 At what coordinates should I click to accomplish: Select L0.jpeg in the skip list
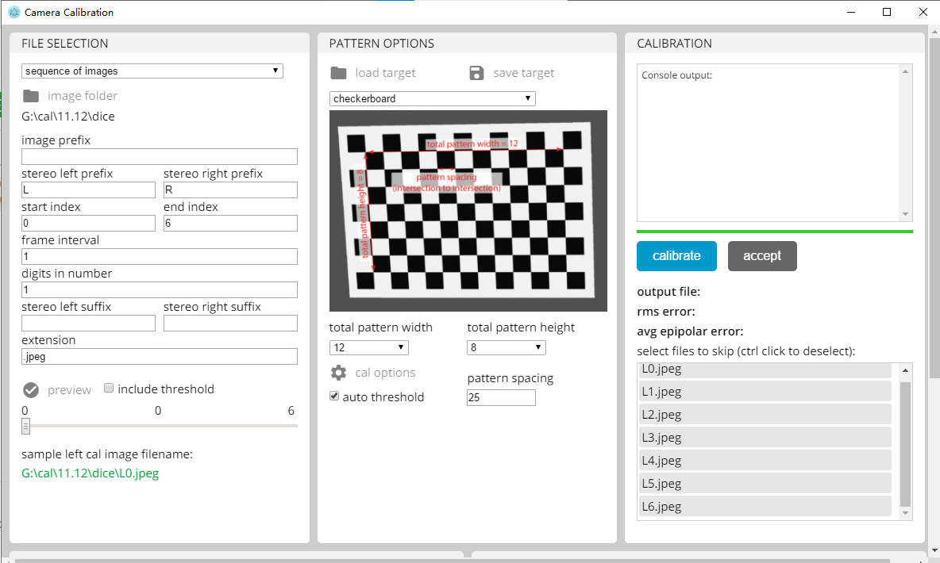click(765, 370)
